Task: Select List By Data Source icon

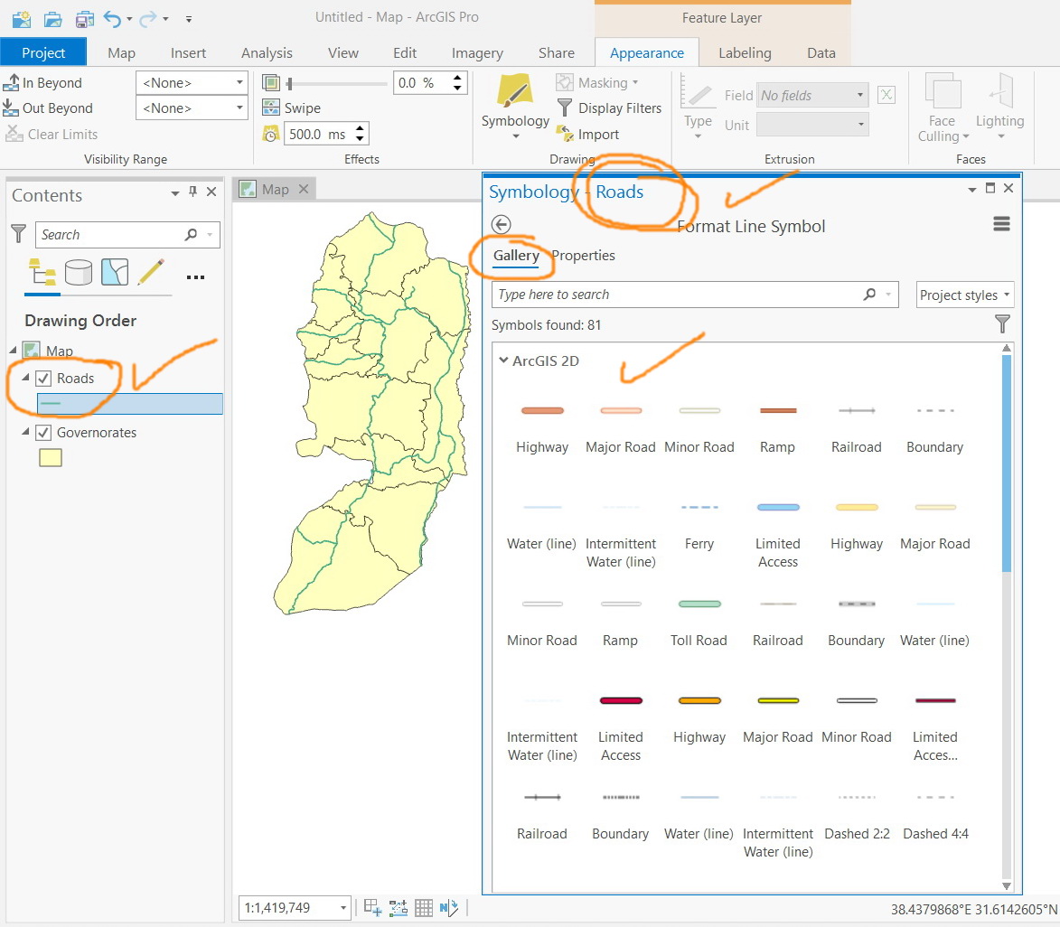Action: (79, 272)
